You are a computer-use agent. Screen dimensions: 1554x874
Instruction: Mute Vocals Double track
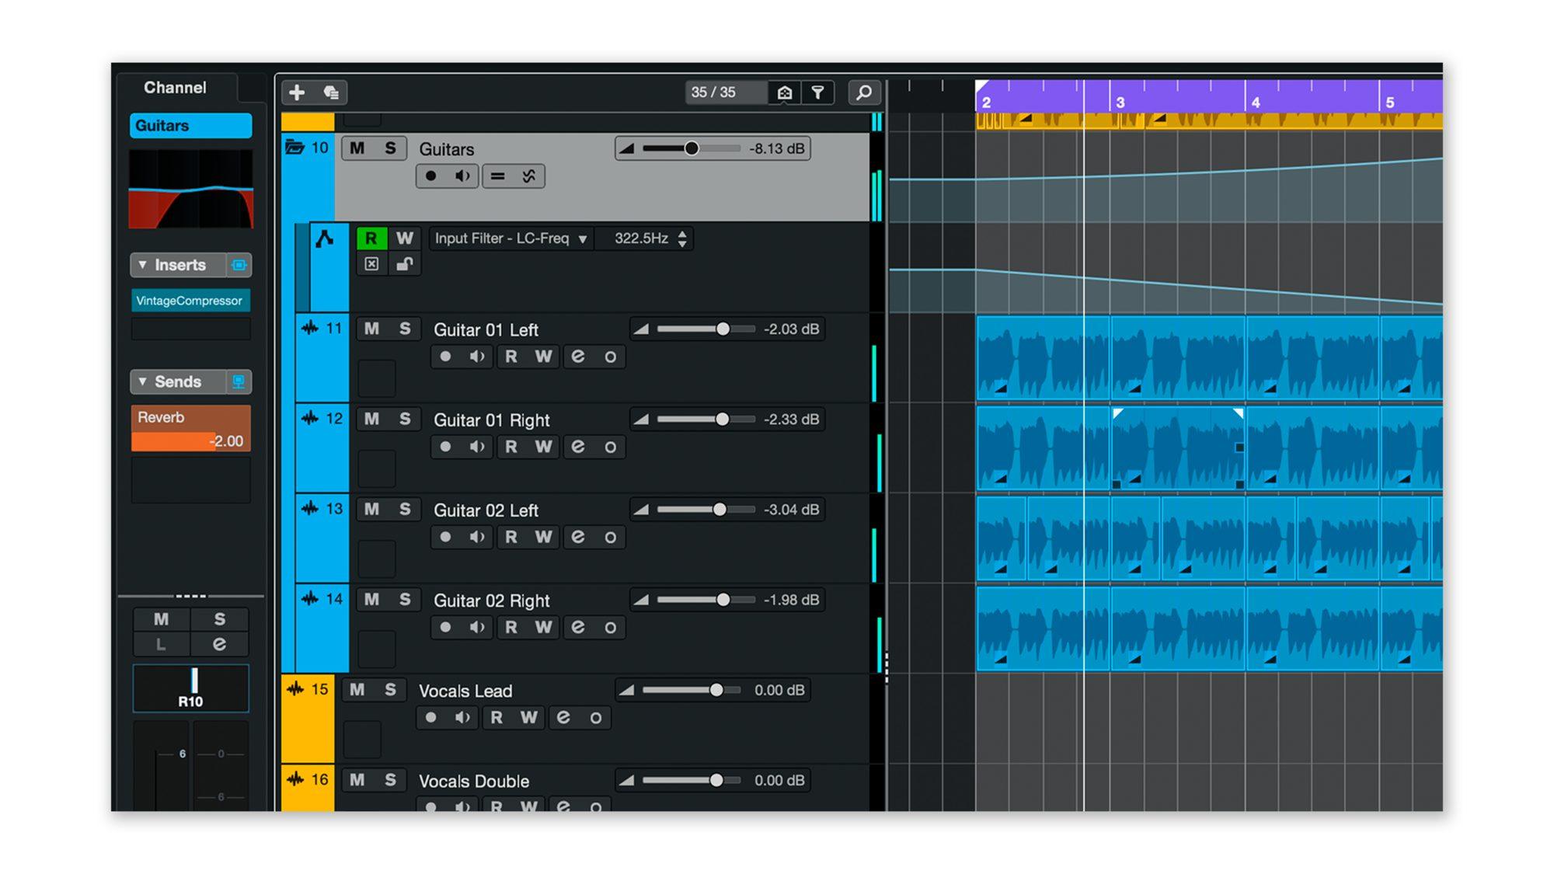click(357, 780)
